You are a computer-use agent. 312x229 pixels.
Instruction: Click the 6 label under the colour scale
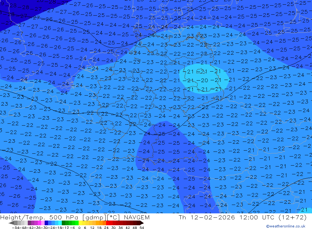(85, 228)
